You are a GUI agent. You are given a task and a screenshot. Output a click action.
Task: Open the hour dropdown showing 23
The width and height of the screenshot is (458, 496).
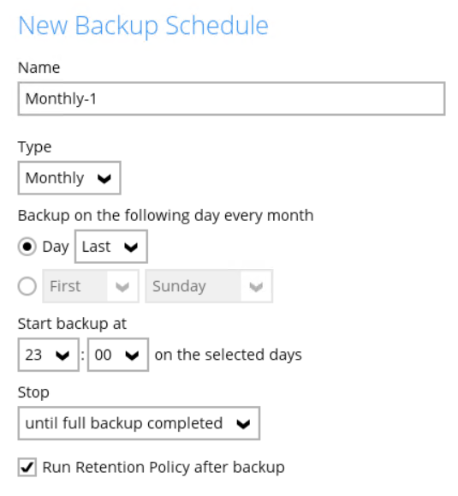pyautogui.click(x=48, y=355)
